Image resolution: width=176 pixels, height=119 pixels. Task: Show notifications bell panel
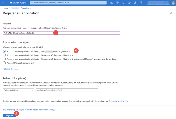tap(123, 3)
